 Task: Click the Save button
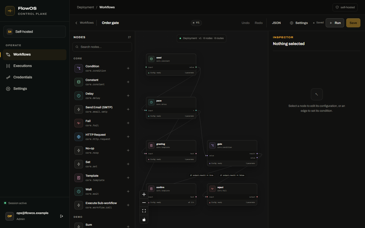pyautogui.click(x=353, y=23)
